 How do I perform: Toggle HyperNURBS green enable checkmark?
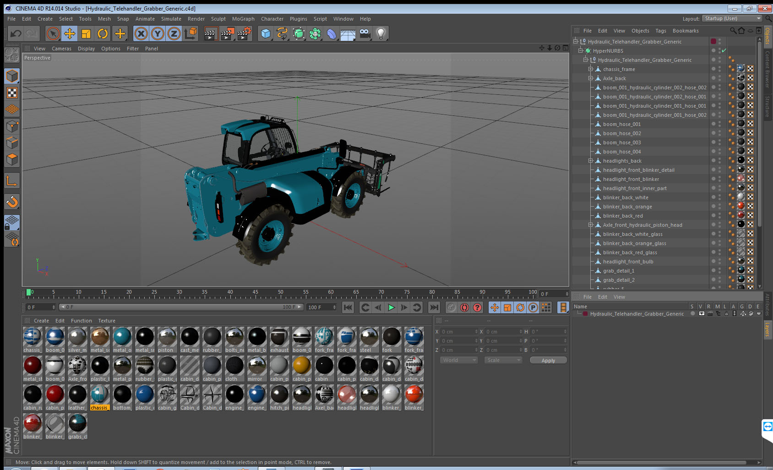tap(724, 51)
